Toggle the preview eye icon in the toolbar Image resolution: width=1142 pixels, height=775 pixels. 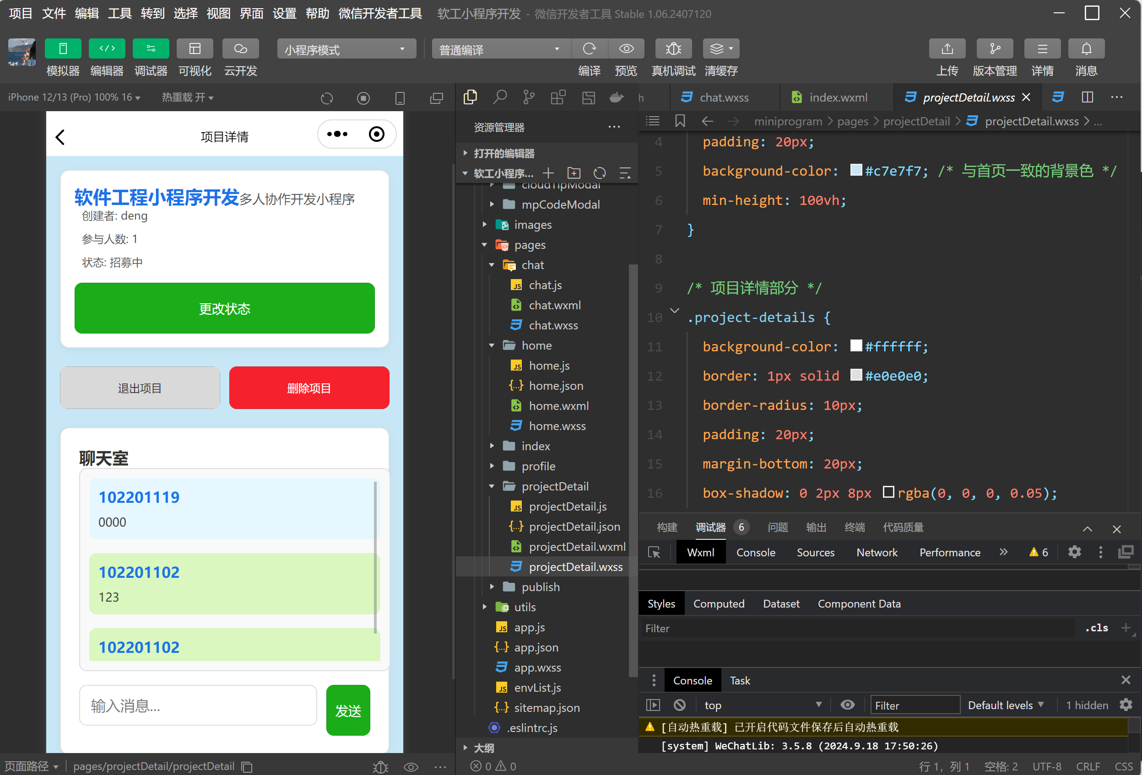tap(626, 49)
